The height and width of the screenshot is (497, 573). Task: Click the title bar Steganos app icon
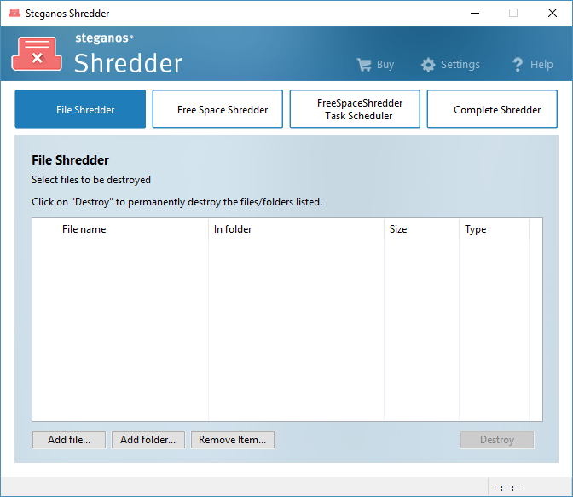click(x=14, y=13)
